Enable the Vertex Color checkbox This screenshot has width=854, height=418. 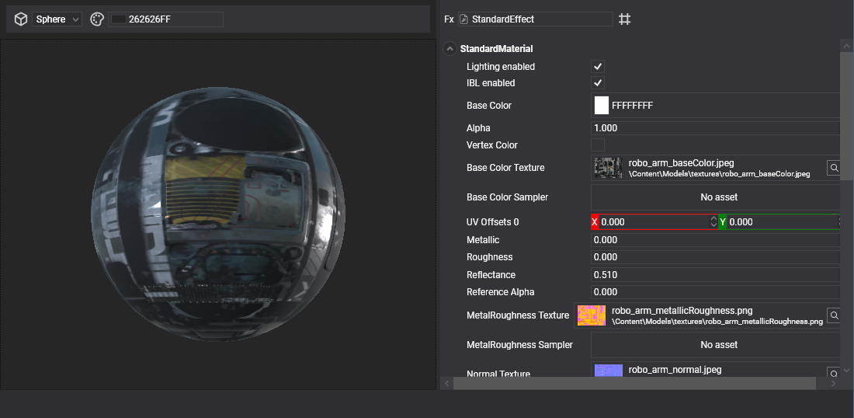(x=598, y=145)
